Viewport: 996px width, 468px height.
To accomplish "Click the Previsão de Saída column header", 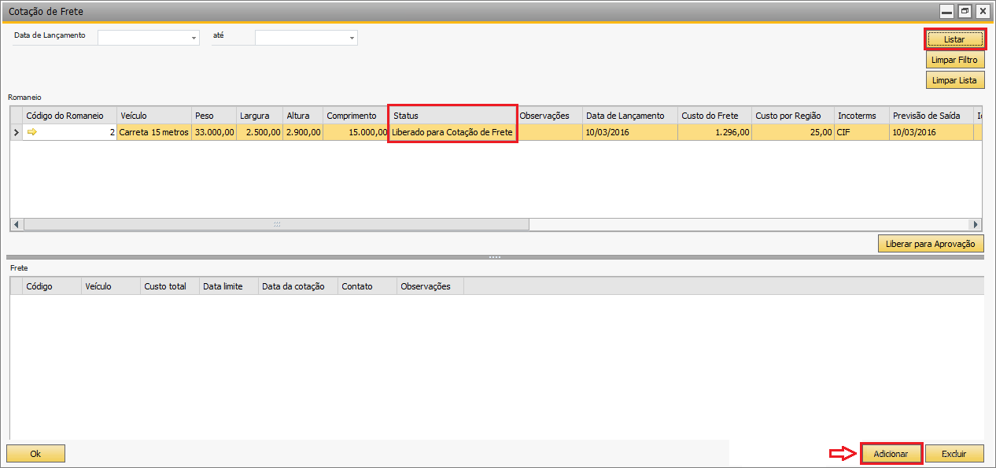I will [x=931, y=116].
